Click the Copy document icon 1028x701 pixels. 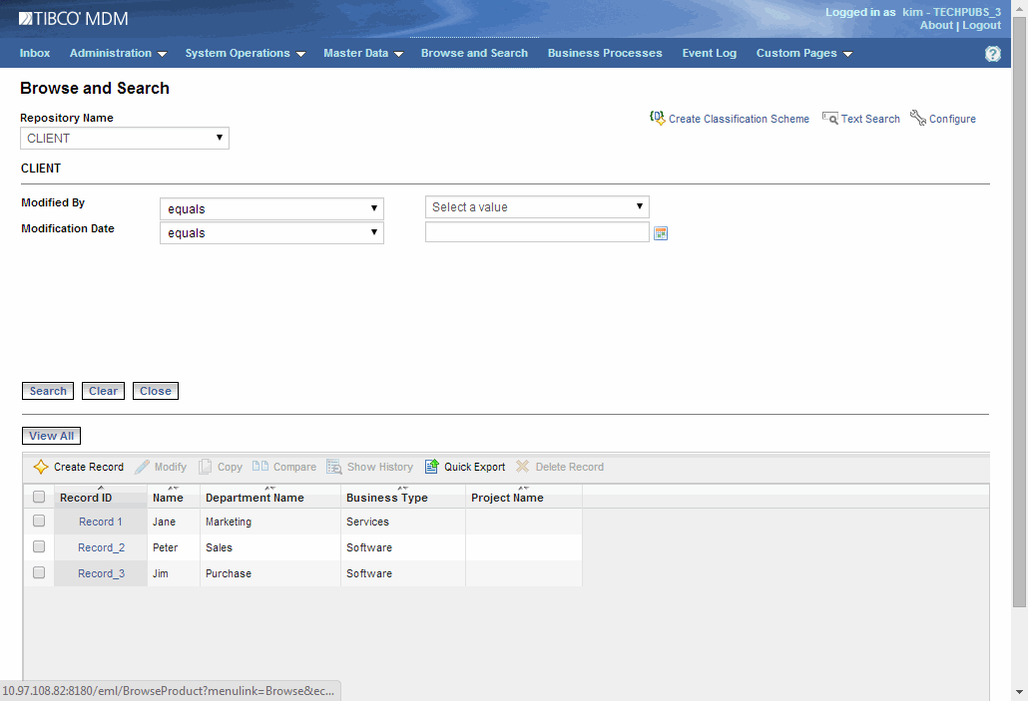click(206, 467)
